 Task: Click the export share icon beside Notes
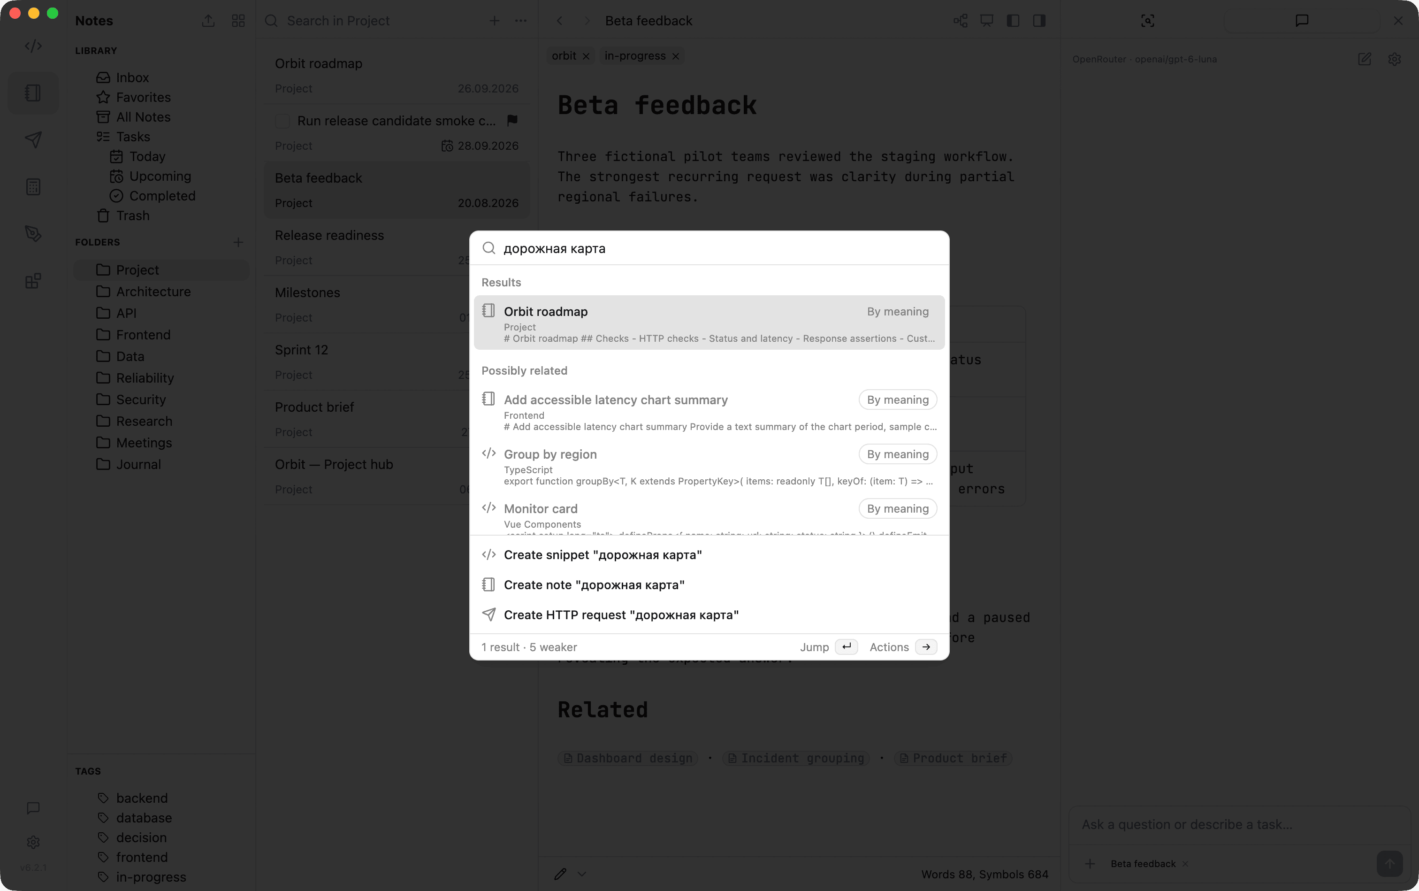pyautogui.click(x=208, y=21)
